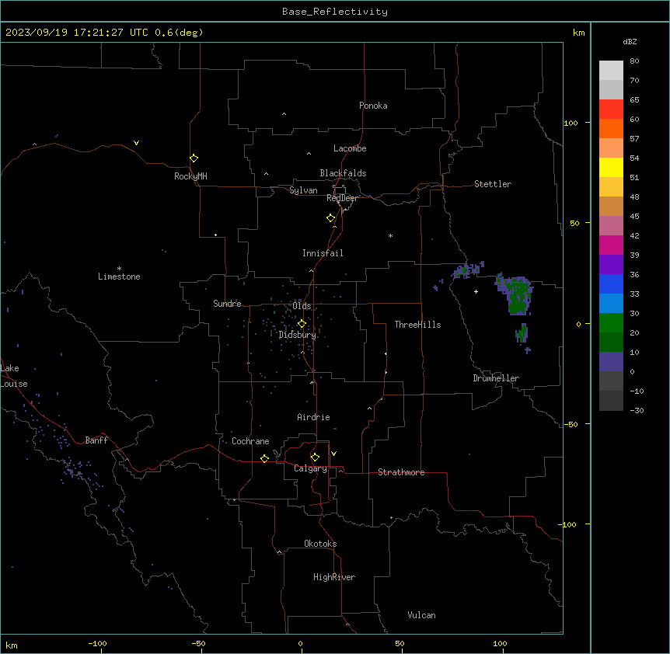Click the HighRiver town label
Screen dimensions: 670x654
(334, 577)
